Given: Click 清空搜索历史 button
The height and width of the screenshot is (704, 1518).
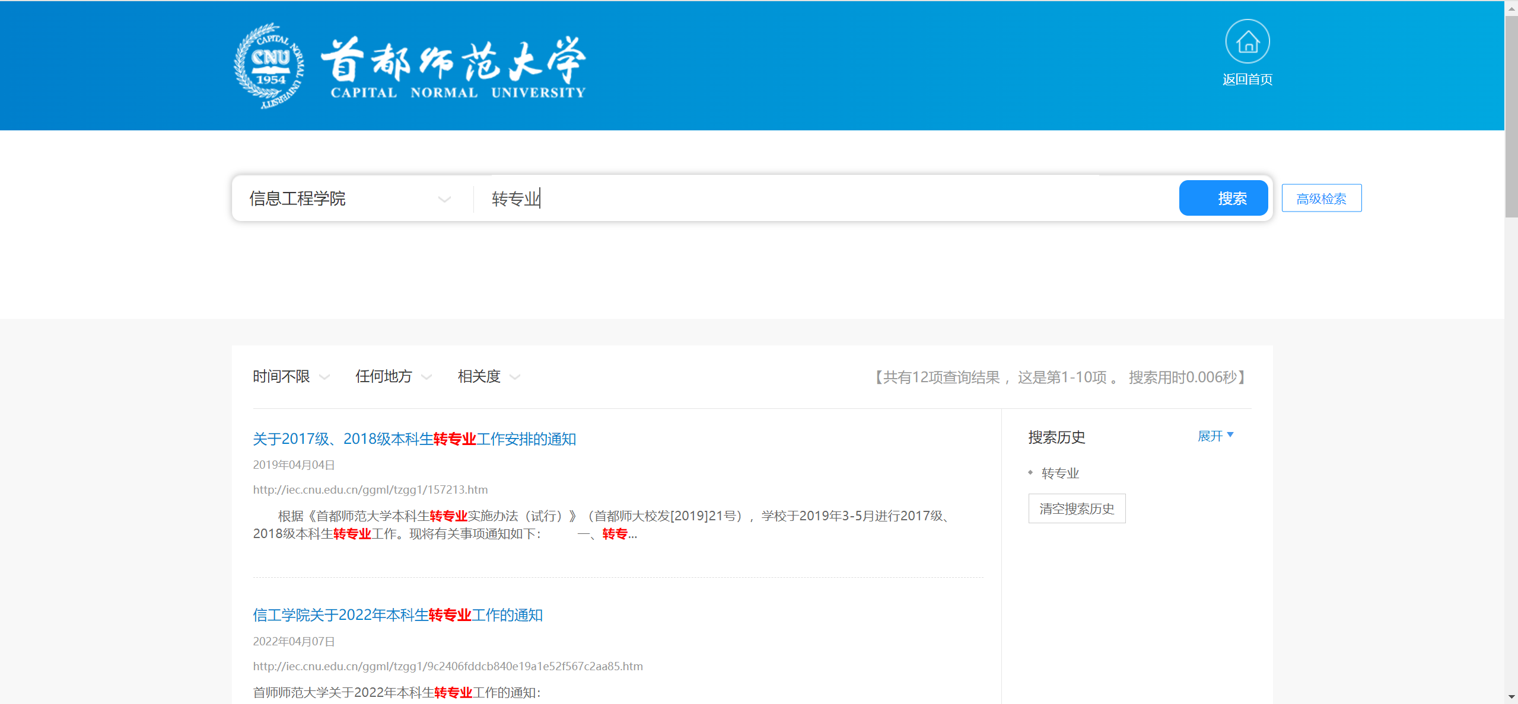Looking at the screenshot, I should click(1076, 508).
